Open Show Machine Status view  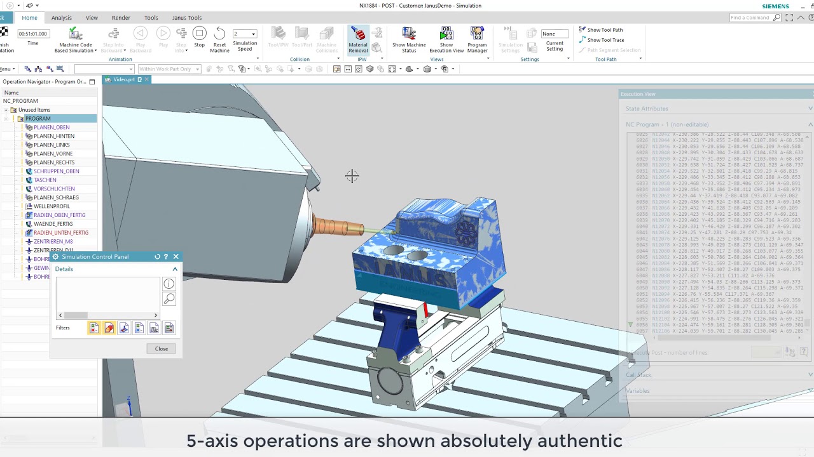[x=409, y=39]
